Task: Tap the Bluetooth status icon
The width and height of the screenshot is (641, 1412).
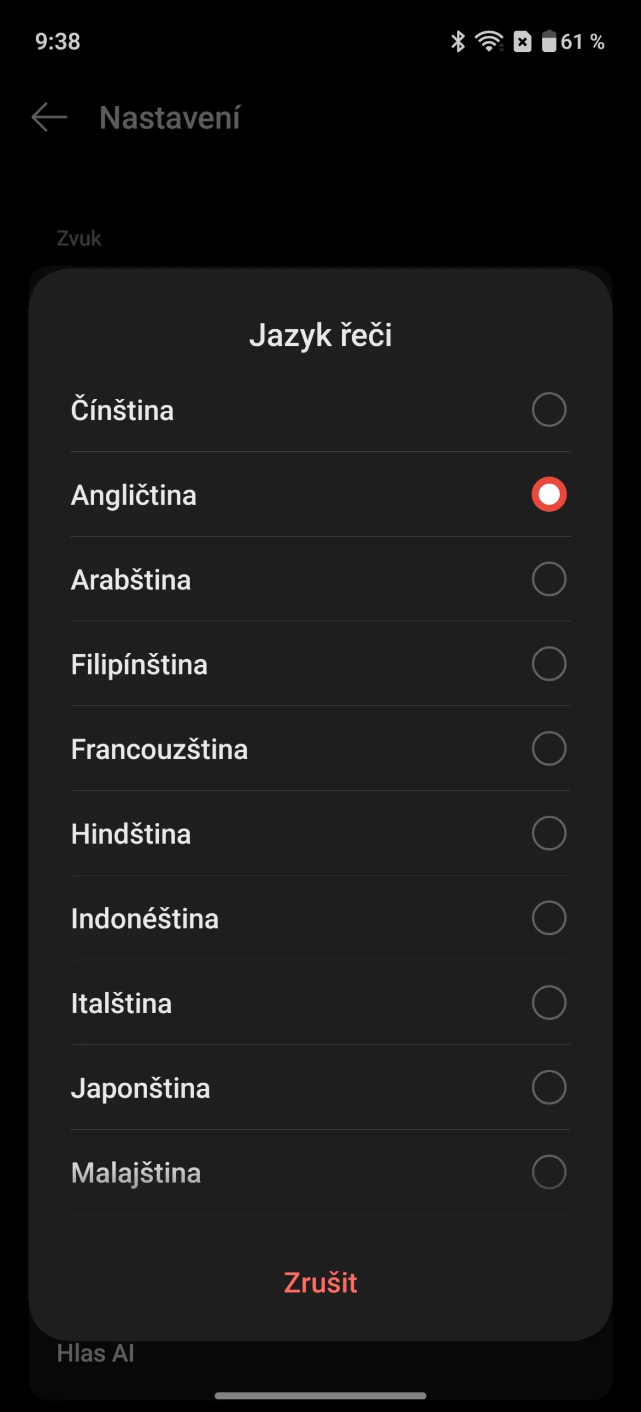Action: (x=457, y=41)
